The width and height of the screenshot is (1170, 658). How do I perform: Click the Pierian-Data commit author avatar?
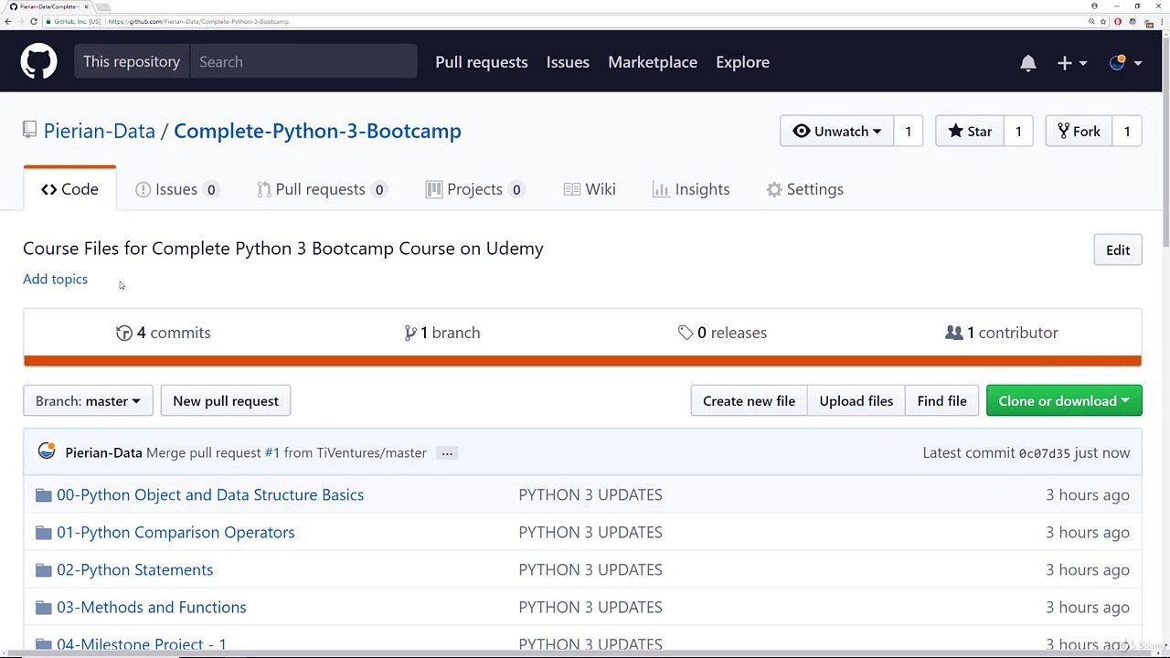[x=47, y=452]
